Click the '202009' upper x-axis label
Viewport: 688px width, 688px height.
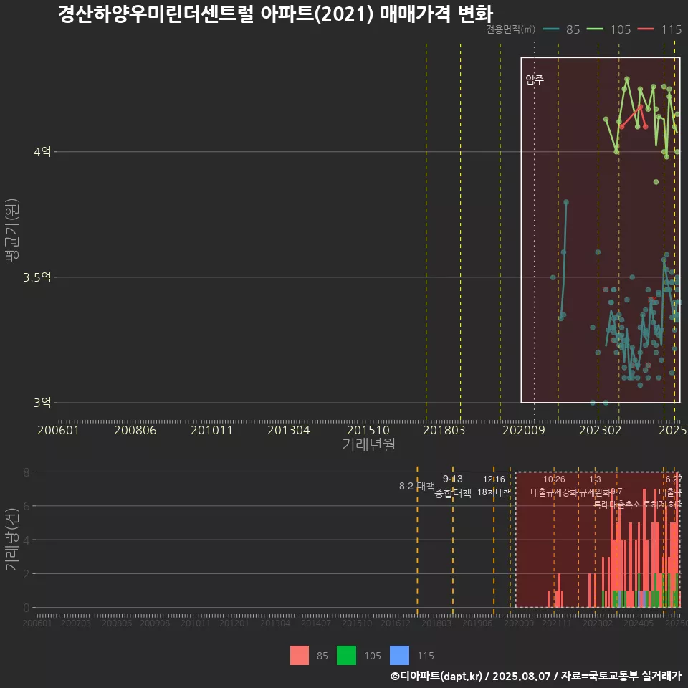[523, 430]
